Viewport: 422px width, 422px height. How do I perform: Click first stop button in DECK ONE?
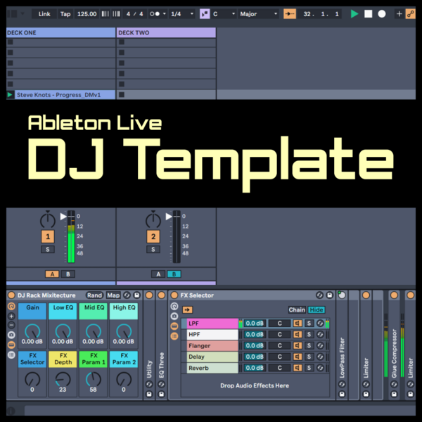pyautogui.click(x=11, y=42)
